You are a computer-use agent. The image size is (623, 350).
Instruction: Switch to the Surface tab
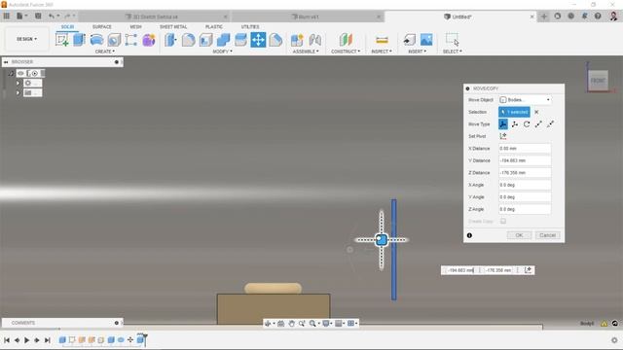pyautogui.click(x=101, y=26)
